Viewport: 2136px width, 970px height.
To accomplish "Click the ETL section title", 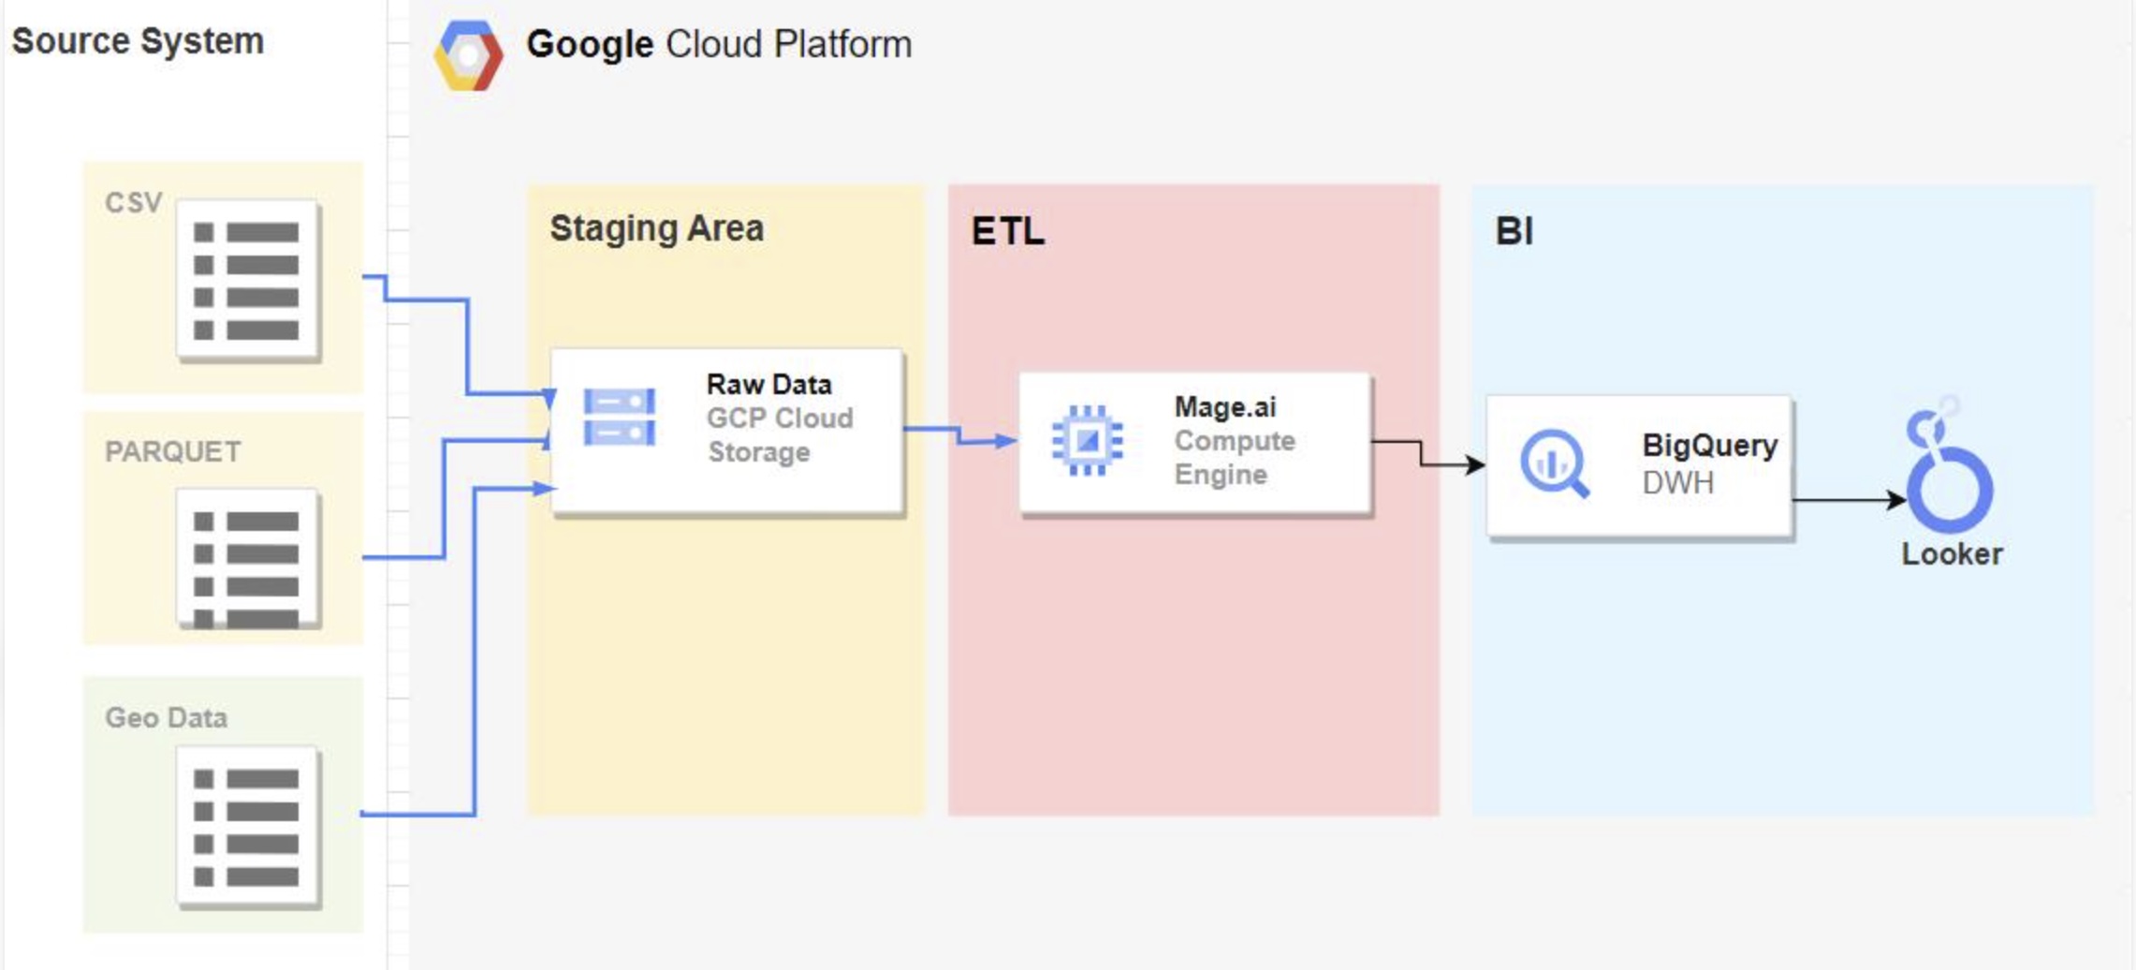I will [1007, 231].
